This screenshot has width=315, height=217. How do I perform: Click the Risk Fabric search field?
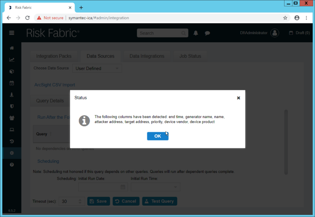[x=159, y=33]
